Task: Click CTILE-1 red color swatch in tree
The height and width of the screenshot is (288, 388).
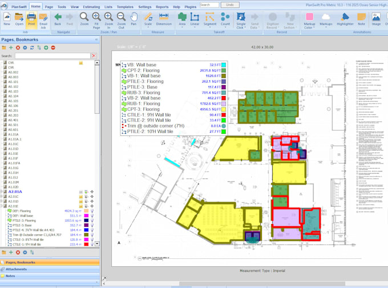Action: click(x=86, y=244)
